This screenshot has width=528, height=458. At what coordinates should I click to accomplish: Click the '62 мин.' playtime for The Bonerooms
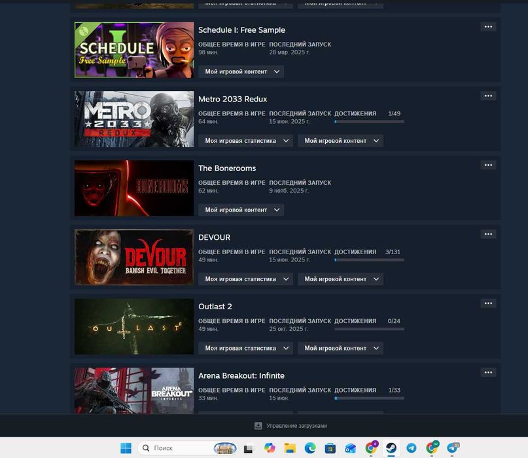pos(208,191)
